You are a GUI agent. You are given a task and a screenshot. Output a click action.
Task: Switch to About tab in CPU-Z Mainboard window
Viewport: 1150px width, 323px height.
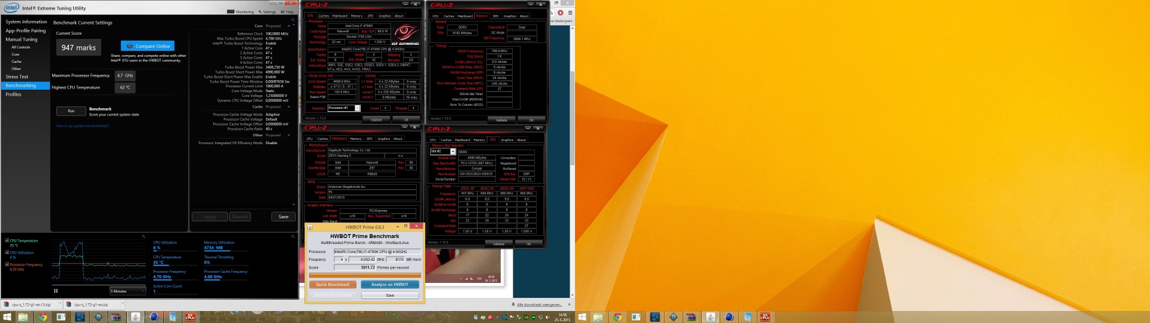pyautogui.click(x=398, y=139)
